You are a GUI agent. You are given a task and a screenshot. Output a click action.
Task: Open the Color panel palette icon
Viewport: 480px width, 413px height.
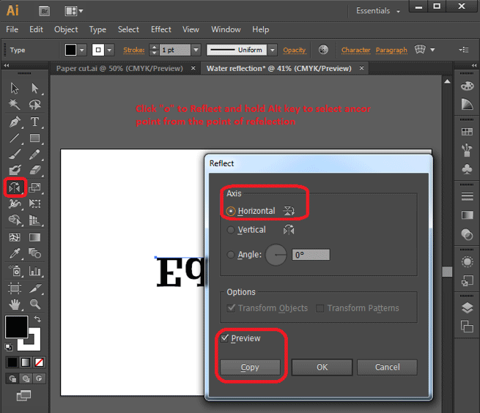coord(467,86)
